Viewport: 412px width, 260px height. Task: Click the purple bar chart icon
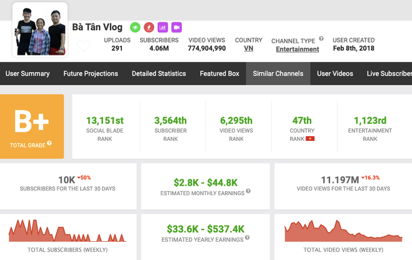coord(162,27)
